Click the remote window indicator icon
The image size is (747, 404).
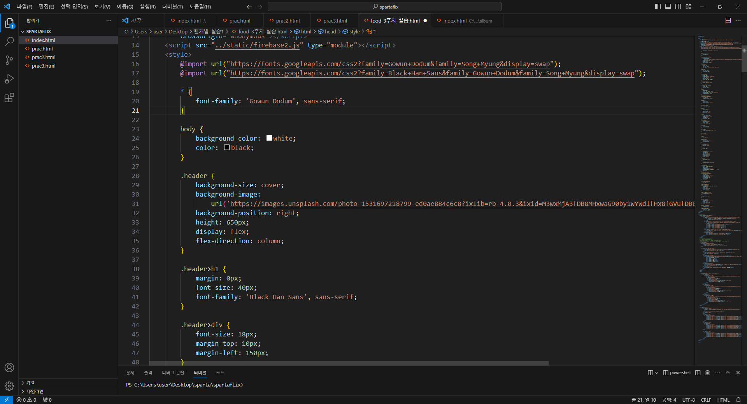click(x=7, y=400)
